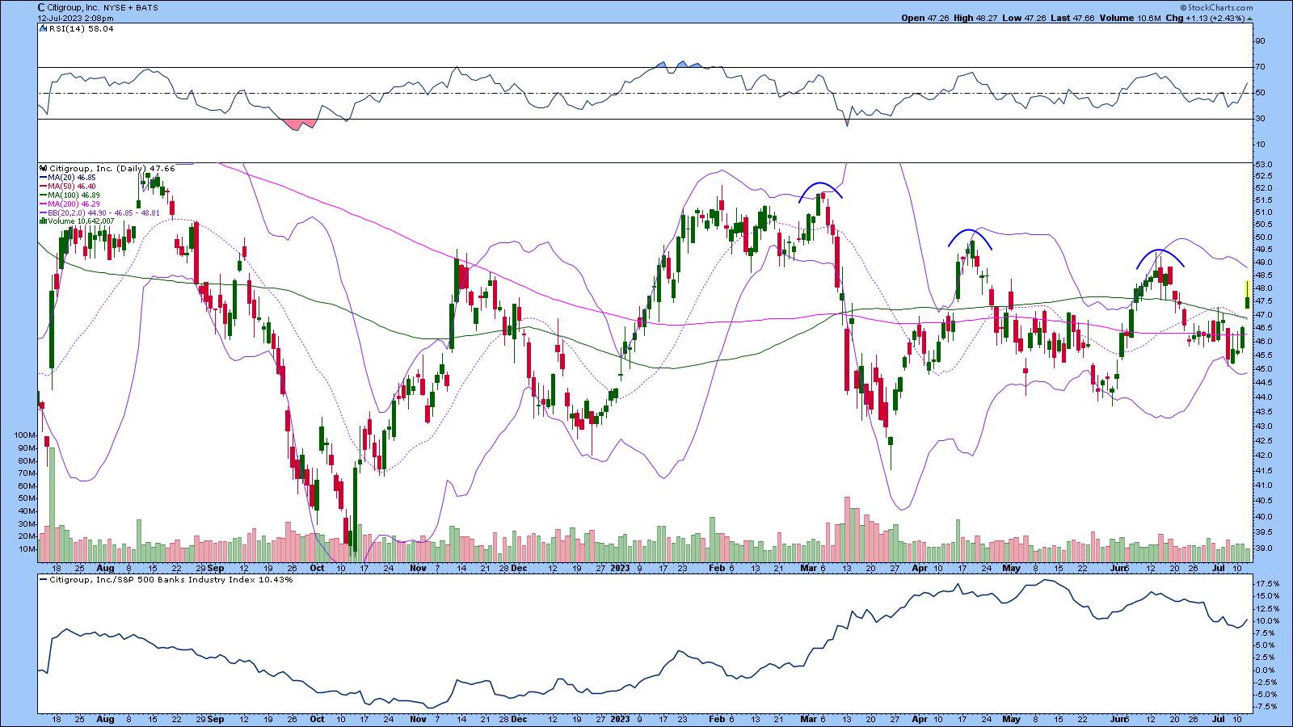This screenshot has width=1293, height=727.
Task: Click the green up-arrow next to Chg
Action: click(1251, 18)
